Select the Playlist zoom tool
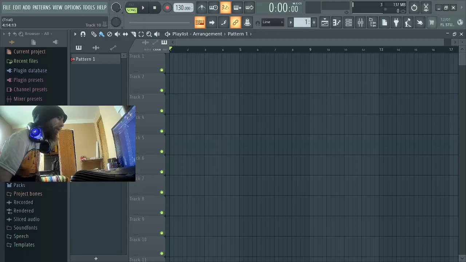Screen dimensions: 466x262 (149, 34)
